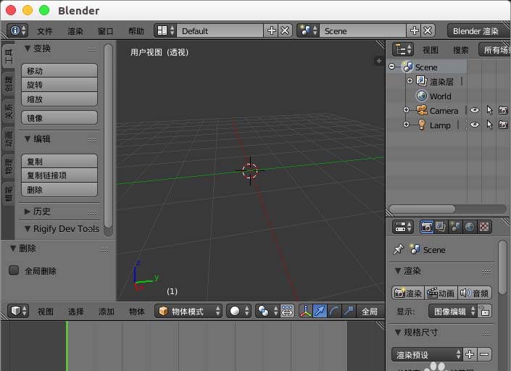Viewport: 511px width, 371px height.
Task: Switch to Render properties tab icon
Action: pos(426,227)
